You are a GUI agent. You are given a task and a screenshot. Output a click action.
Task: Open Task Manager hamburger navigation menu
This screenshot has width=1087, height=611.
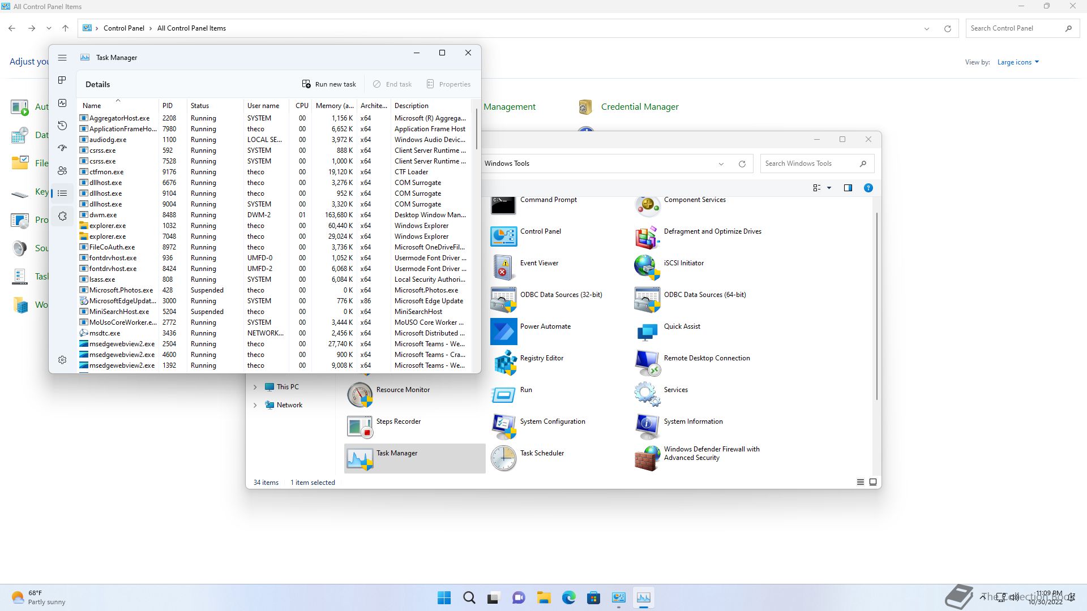62,58
